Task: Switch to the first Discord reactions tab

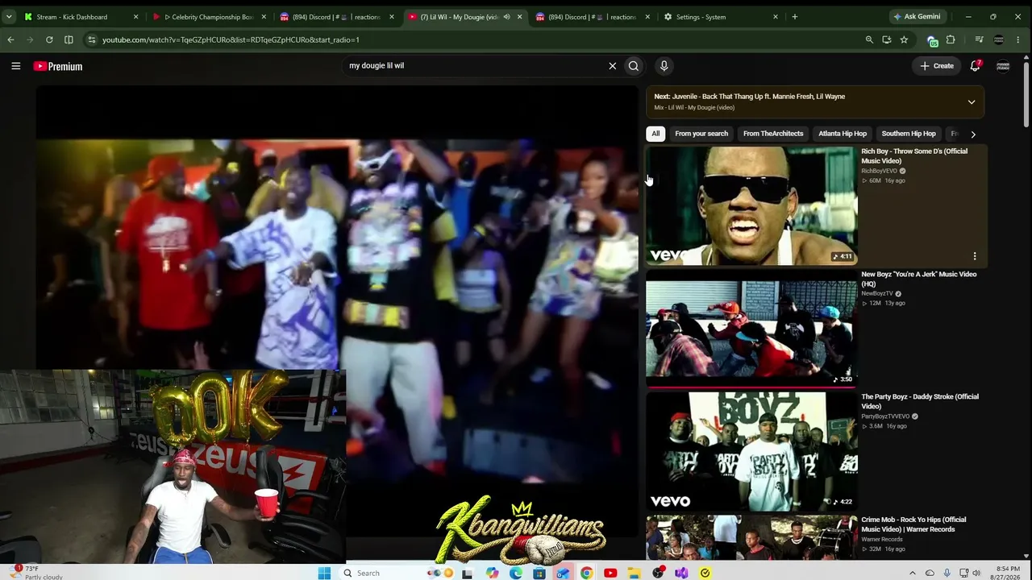Action: 335,17
